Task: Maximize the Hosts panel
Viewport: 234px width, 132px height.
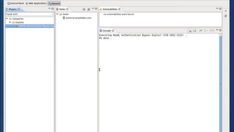Action: click(96, 9)
